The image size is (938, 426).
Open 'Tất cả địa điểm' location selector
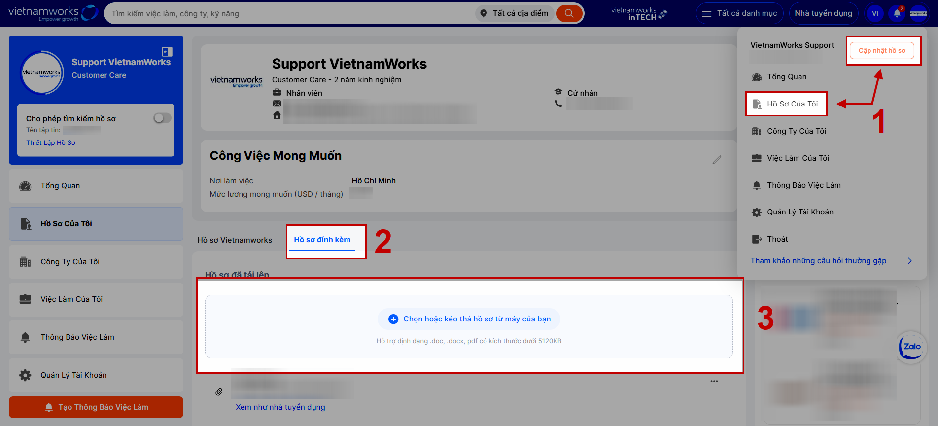point(515,13)
